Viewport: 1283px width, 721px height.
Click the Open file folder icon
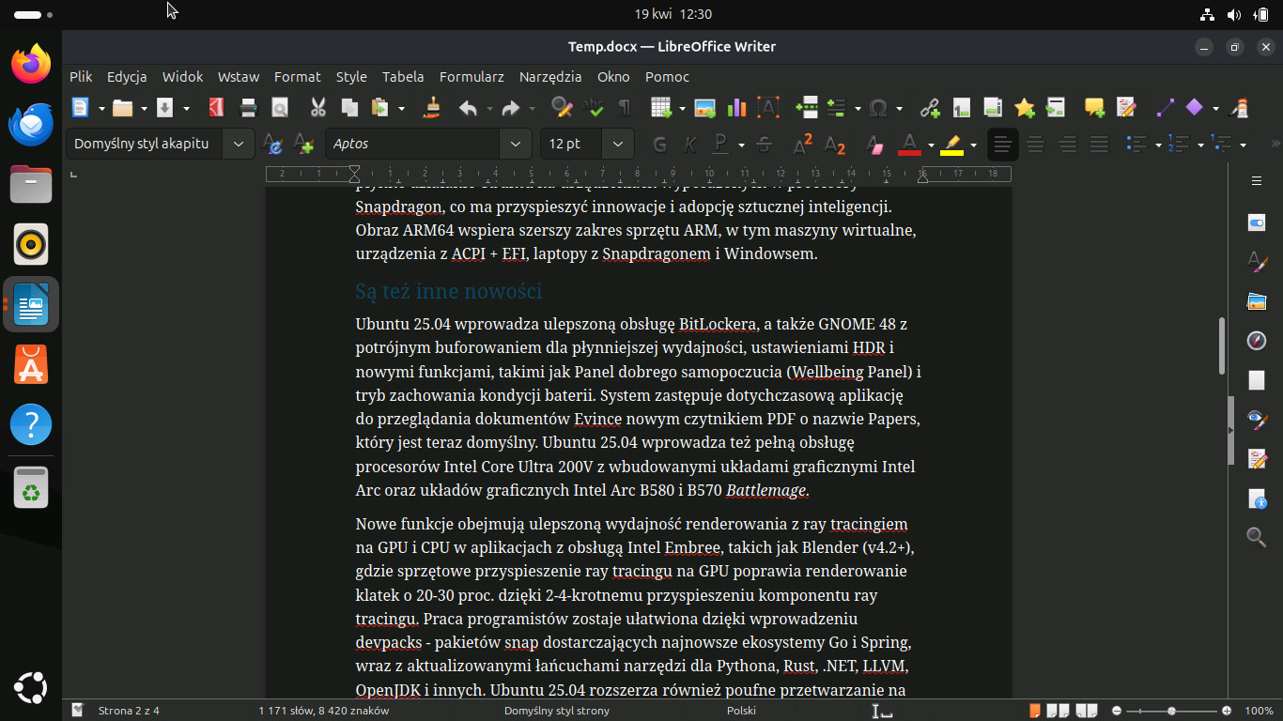coord(122,108)
